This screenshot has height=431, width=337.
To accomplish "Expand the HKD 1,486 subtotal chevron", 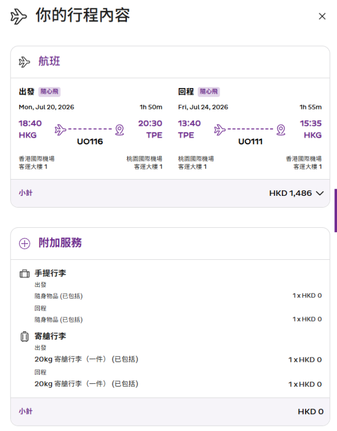I will [320, 193].
